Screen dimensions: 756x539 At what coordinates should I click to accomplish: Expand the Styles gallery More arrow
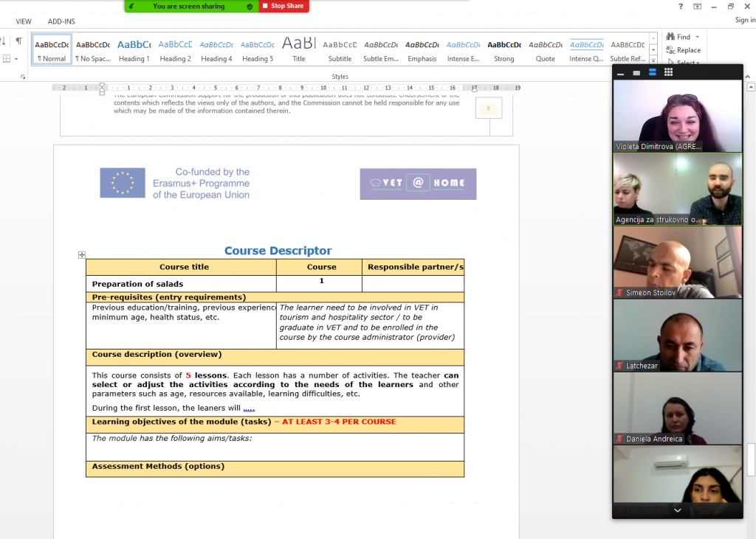pyautogui.click(x=653, y=58)
